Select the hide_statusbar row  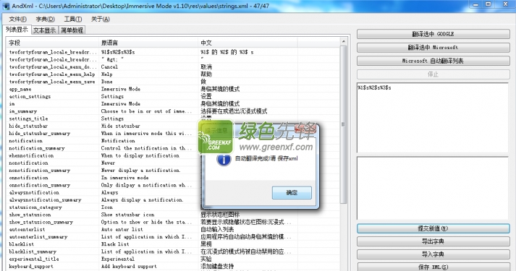(x=173, y=126)
